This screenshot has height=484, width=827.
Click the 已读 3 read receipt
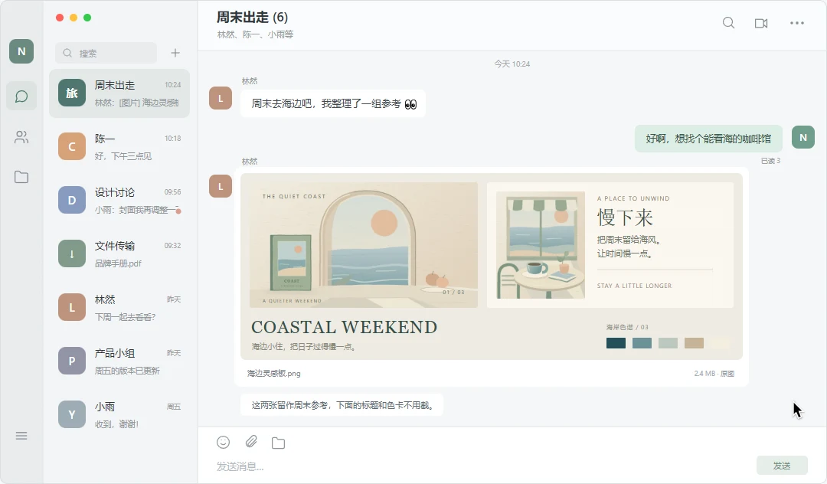coord(770,161)
